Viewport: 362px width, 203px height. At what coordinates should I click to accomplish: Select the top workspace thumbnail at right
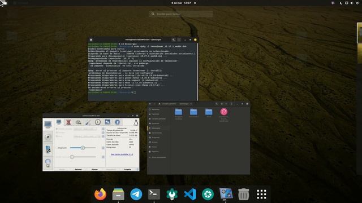point(360,33)
